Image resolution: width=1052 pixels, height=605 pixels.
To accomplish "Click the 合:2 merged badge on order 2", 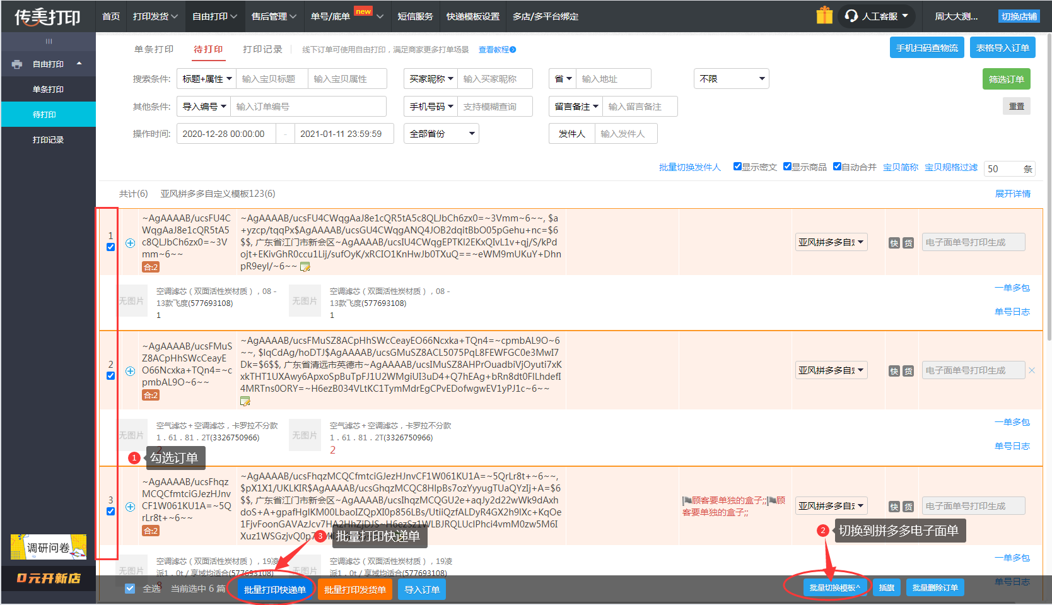I will click(151, 395).
